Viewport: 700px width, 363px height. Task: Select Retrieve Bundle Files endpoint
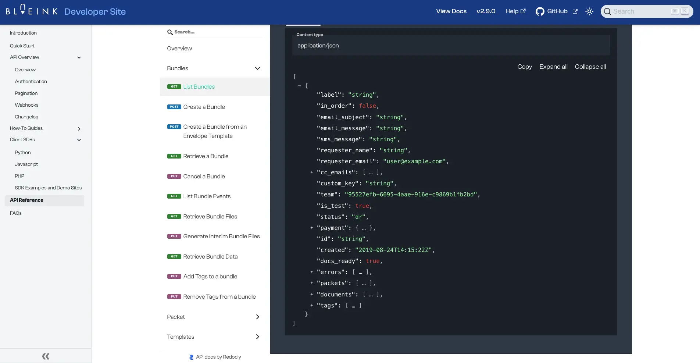coord(210,217)
